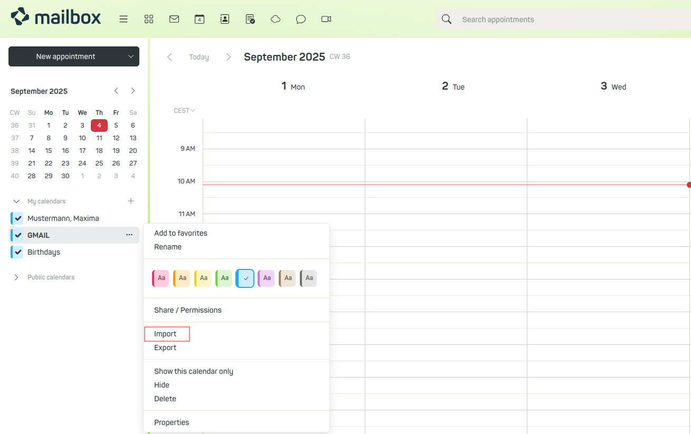The image size is (691, 434).
Task: Jump to Today in the calendar
Action: coord(198,56)
